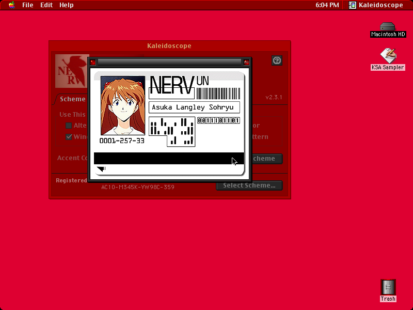Uncheck the checked 'Win' checkbox
Viewport: 413px width, 310px height.
pyautogui.click(x=69, y=137)
